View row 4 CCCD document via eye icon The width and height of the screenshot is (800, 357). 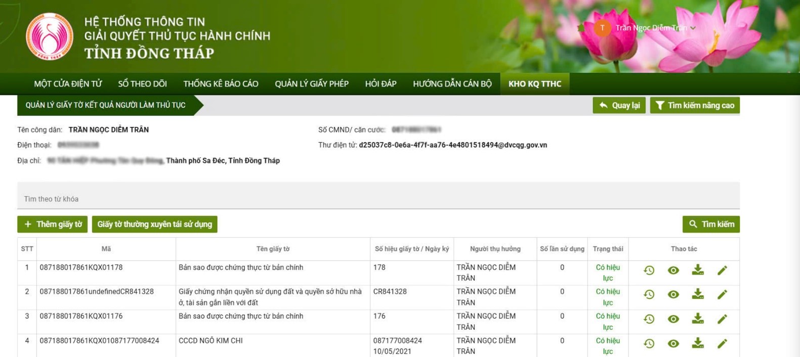click(x=673, y=344)
